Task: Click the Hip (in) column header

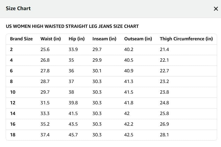Action: (77, 39)
